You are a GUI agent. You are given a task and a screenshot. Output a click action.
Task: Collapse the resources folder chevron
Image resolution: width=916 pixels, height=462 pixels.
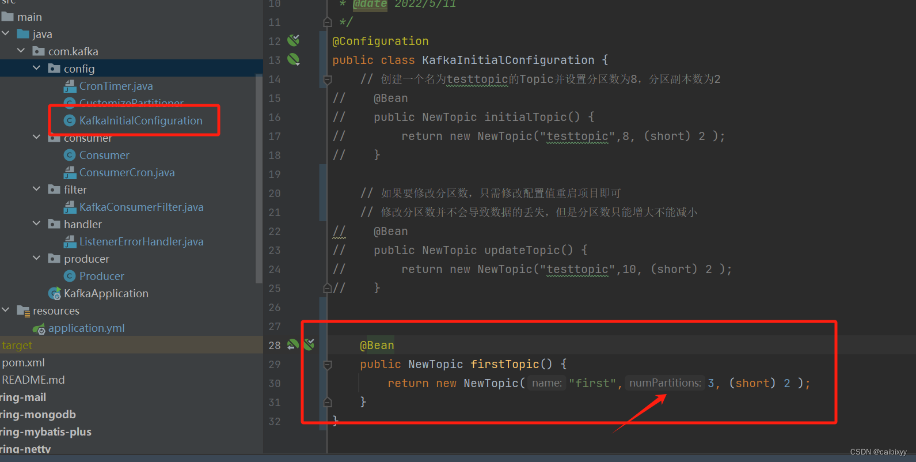tap(6, 310)
